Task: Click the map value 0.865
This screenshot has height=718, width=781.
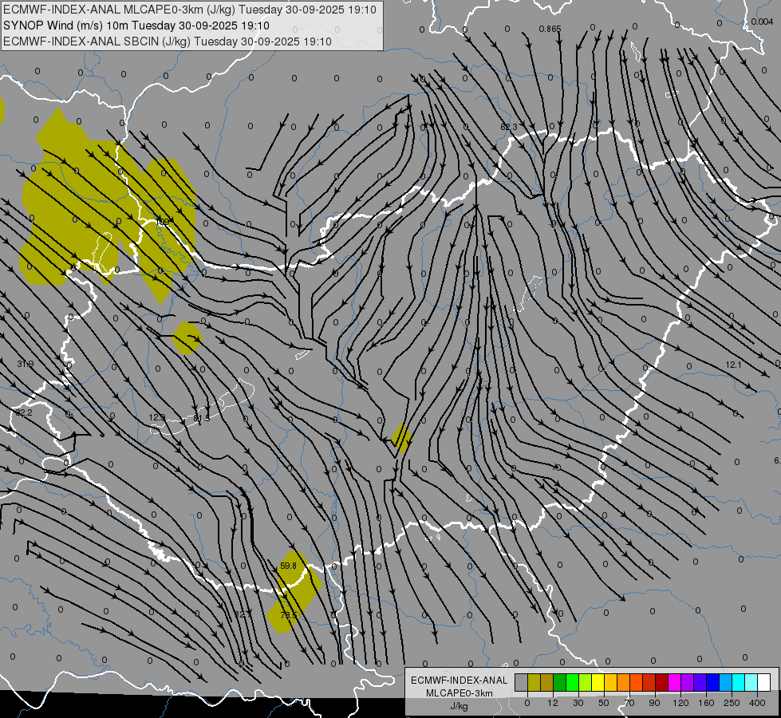Action: click(550, 29)
